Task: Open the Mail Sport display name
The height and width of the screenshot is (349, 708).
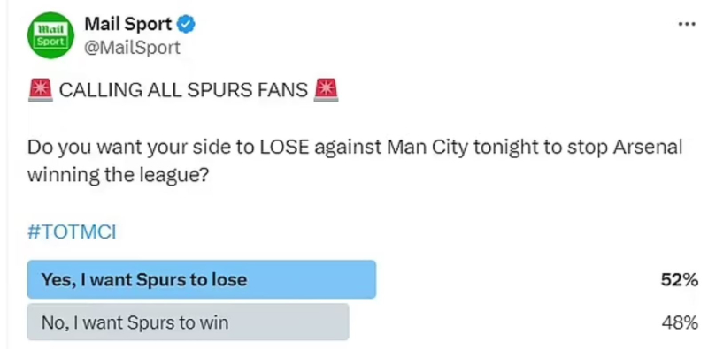Action: 128,25
